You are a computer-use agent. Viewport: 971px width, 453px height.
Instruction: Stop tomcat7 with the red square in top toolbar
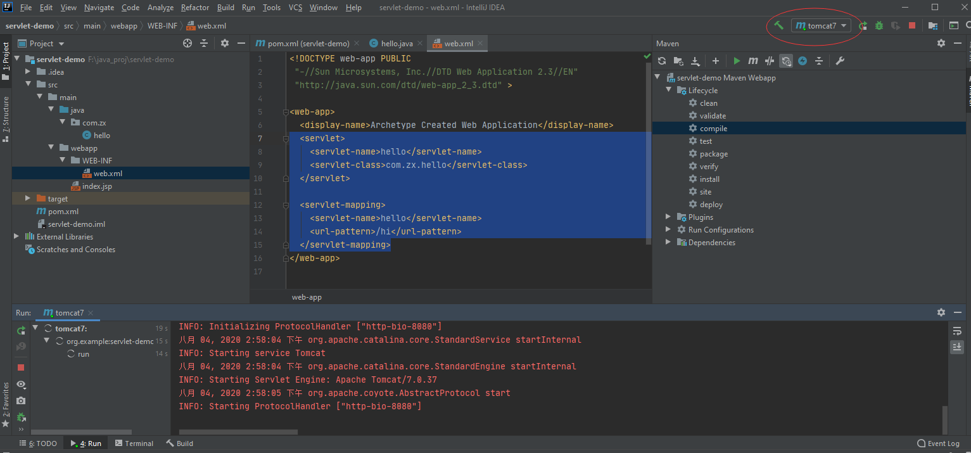click(912, 25)
